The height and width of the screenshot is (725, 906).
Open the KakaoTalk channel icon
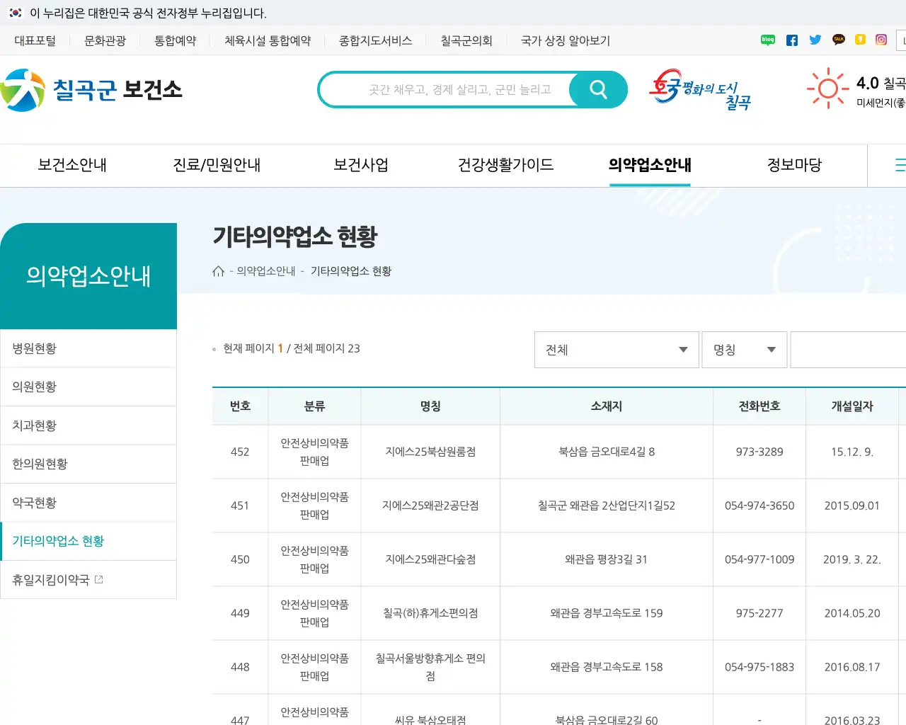pos(838,40)
